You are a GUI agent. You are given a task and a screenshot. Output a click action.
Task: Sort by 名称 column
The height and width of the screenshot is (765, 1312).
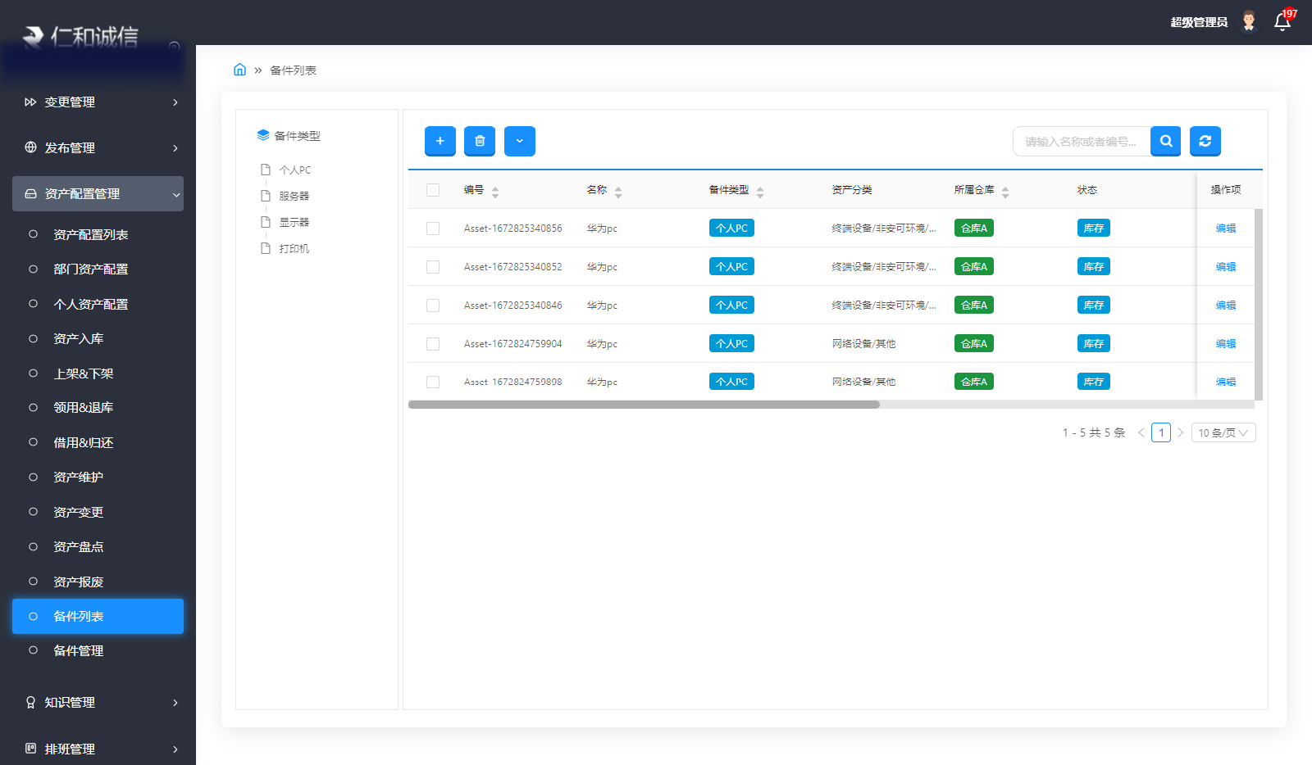pyautogui.click(x=618, y=192)
